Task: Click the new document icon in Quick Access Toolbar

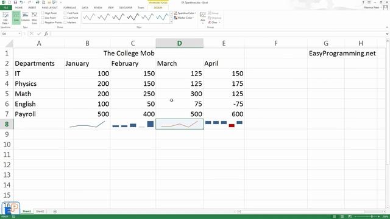Action: pos(10,2)
